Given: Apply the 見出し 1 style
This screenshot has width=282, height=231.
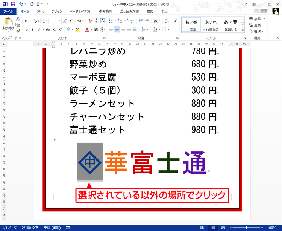Looking at the screenshot, I should click(x=230, y=25).
